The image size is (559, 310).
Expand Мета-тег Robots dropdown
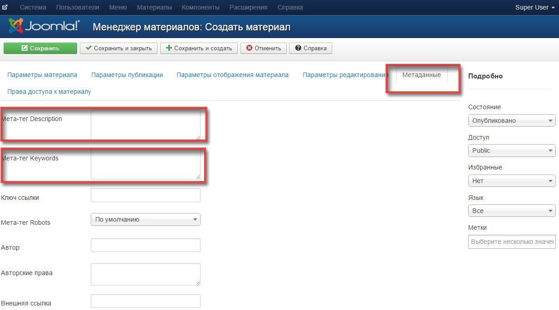pos(145,219)
